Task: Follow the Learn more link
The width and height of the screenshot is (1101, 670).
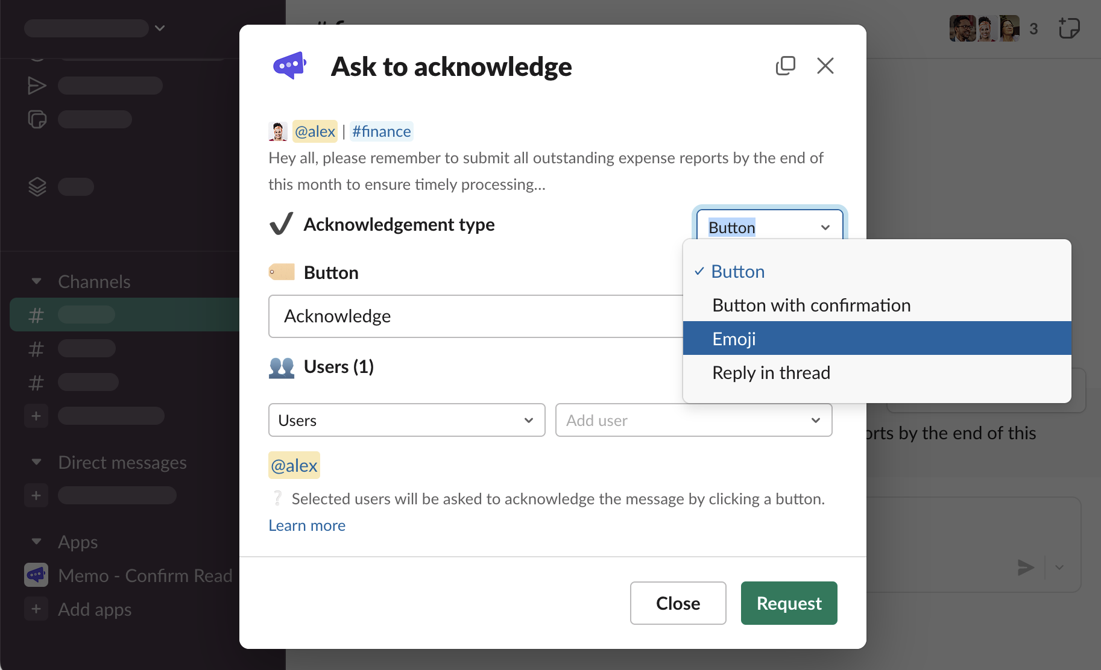Action: [x=307, y=525]
